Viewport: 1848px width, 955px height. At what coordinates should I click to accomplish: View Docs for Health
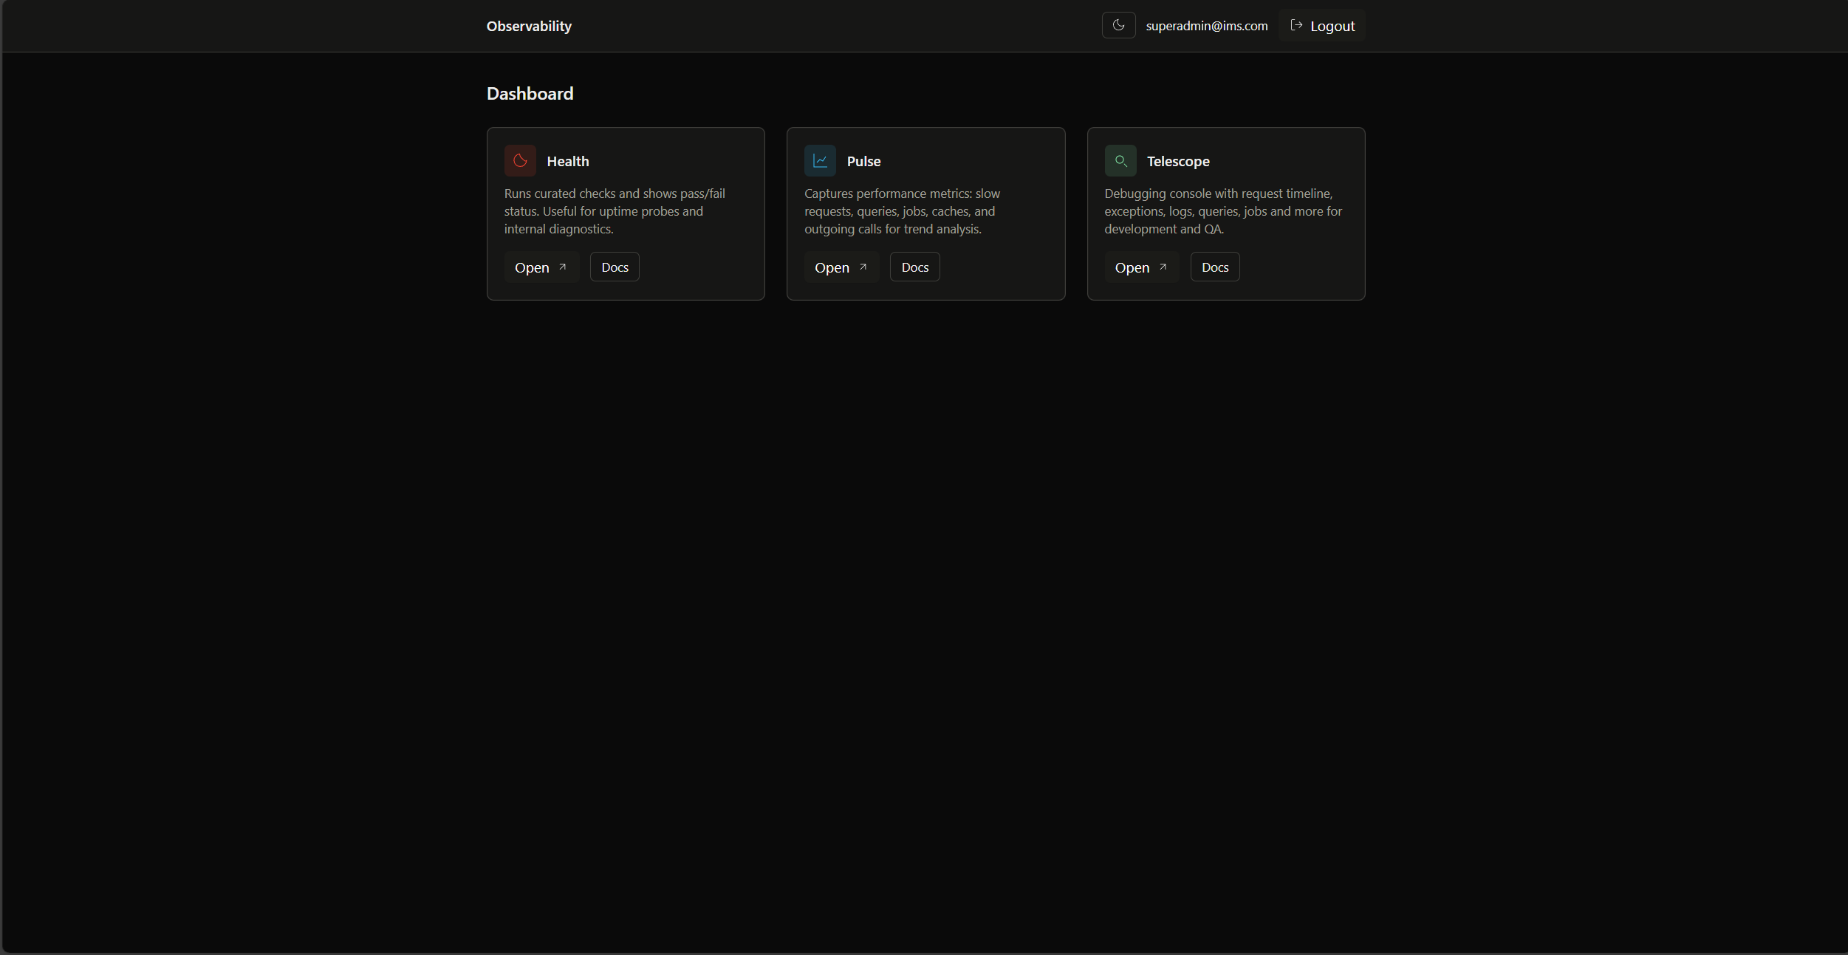click(x=614, y=266)
